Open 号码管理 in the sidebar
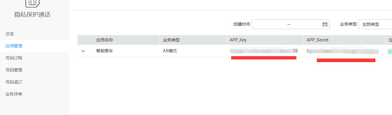 point(14,70)
